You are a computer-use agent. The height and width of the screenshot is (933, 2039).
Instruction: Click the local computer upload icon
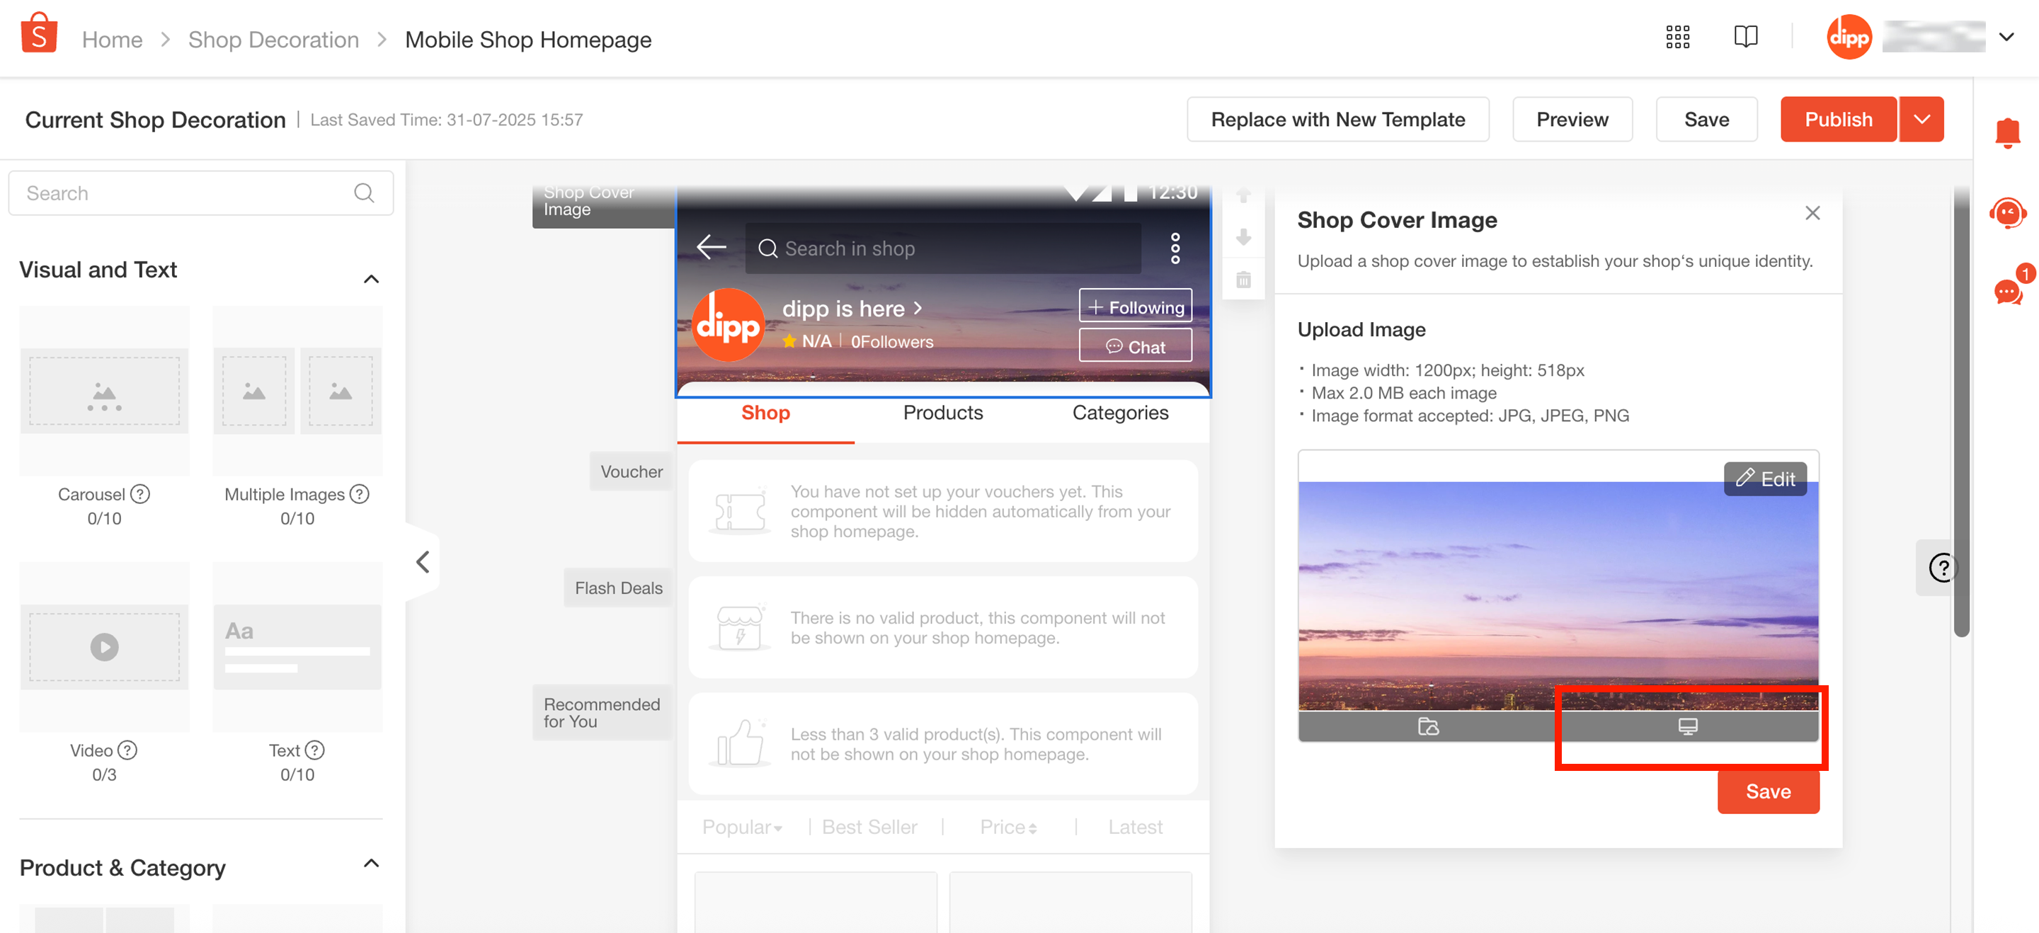click(1686, 726)
